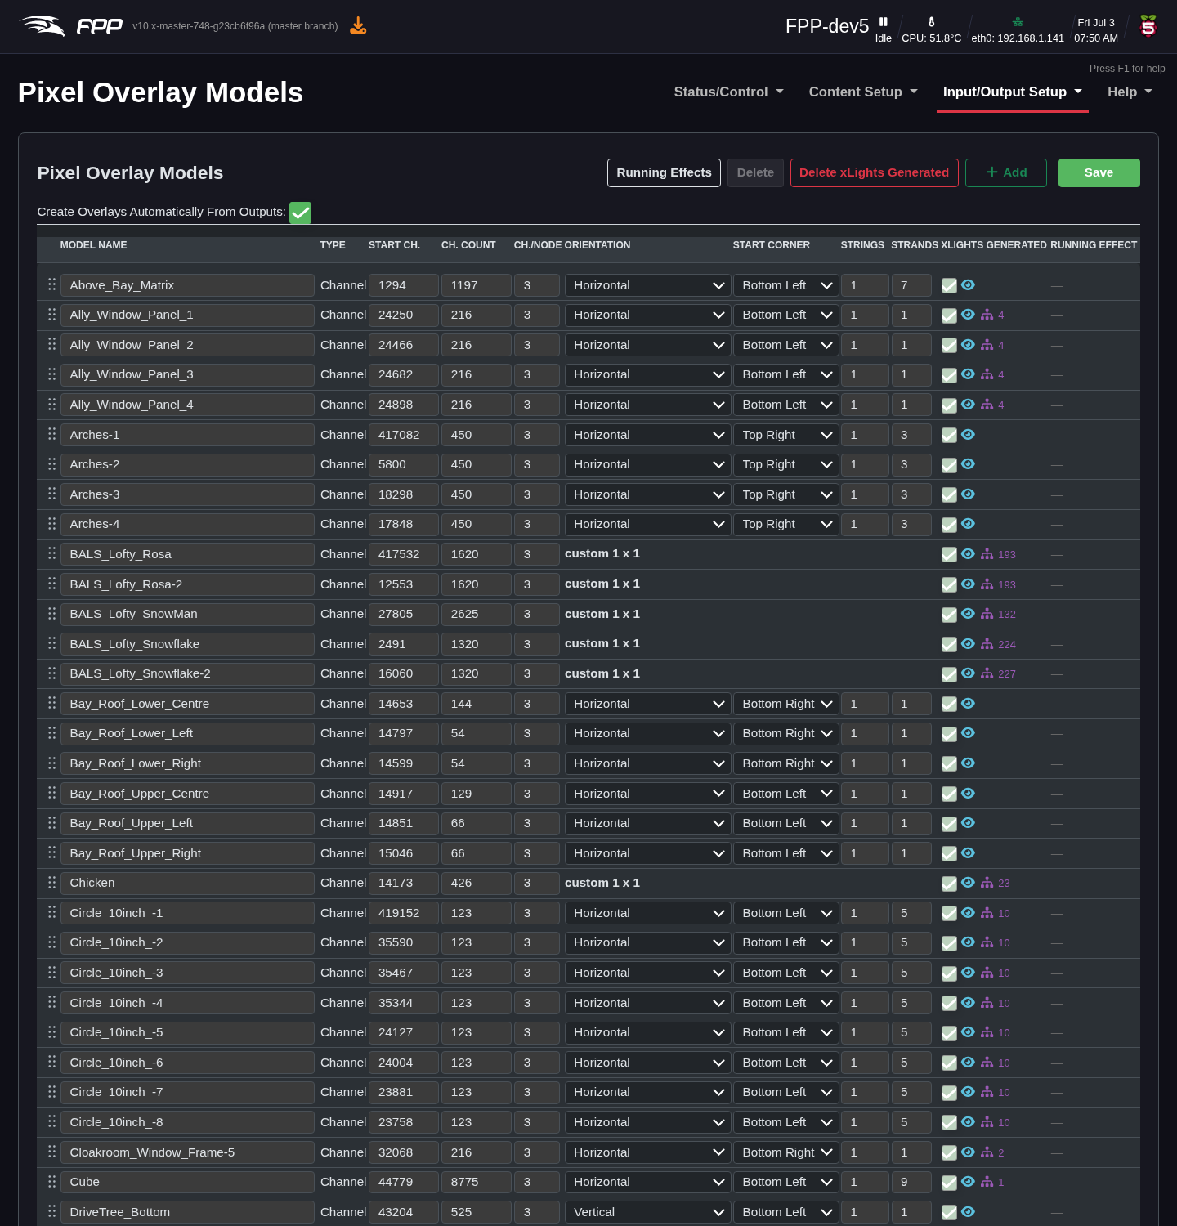Open orientation dropdown for Above_Bay_Matrix
This screenshot has width=1177, height=1226.
[647, 285]
